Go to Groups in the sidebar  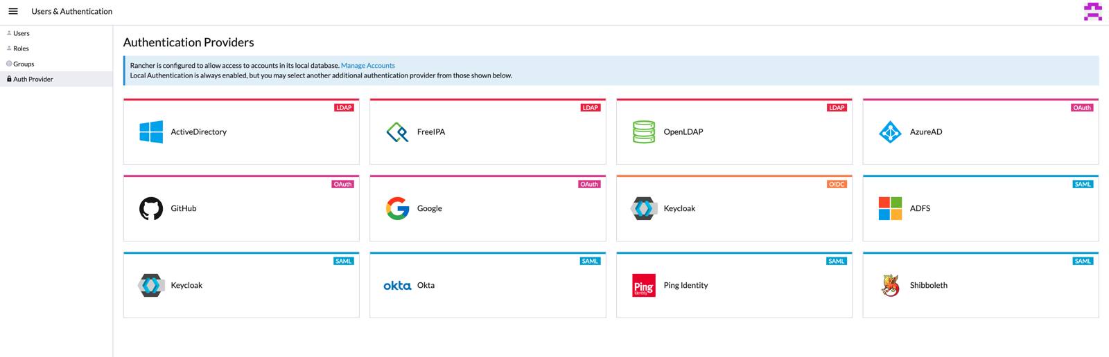click(24, 64)
